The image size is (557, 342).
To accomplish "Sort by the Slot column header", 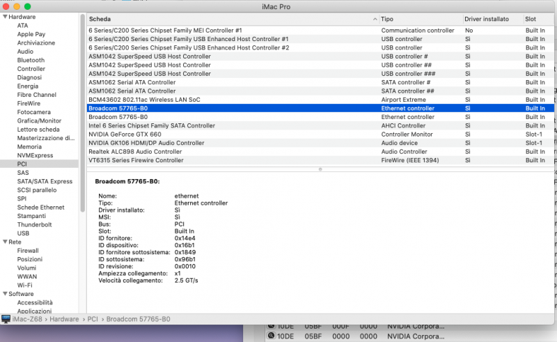I will click(531, 20).
